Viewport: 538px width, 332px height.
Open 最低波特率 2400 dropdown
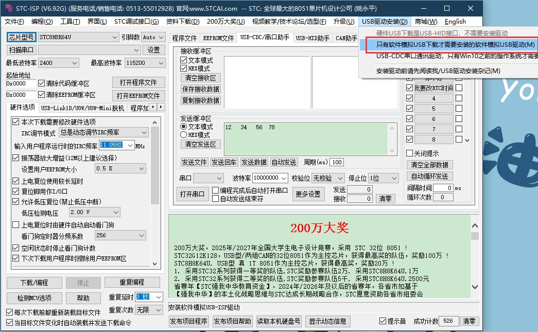point(59,63)
